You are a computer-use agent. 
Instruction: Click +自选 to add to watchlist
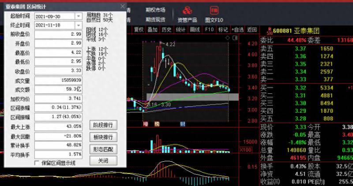pos(237,30)
